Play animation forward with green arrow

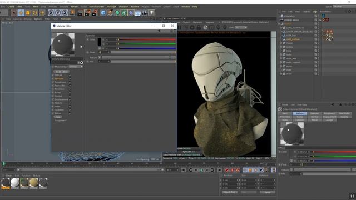click(201, 170)
